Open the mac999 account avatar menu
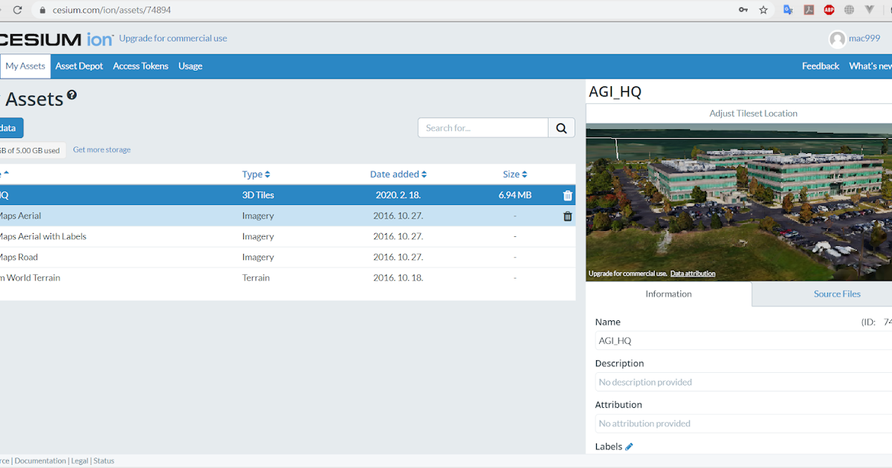The height and width of the screenshot is (468, 892). (x=838, y=38)
